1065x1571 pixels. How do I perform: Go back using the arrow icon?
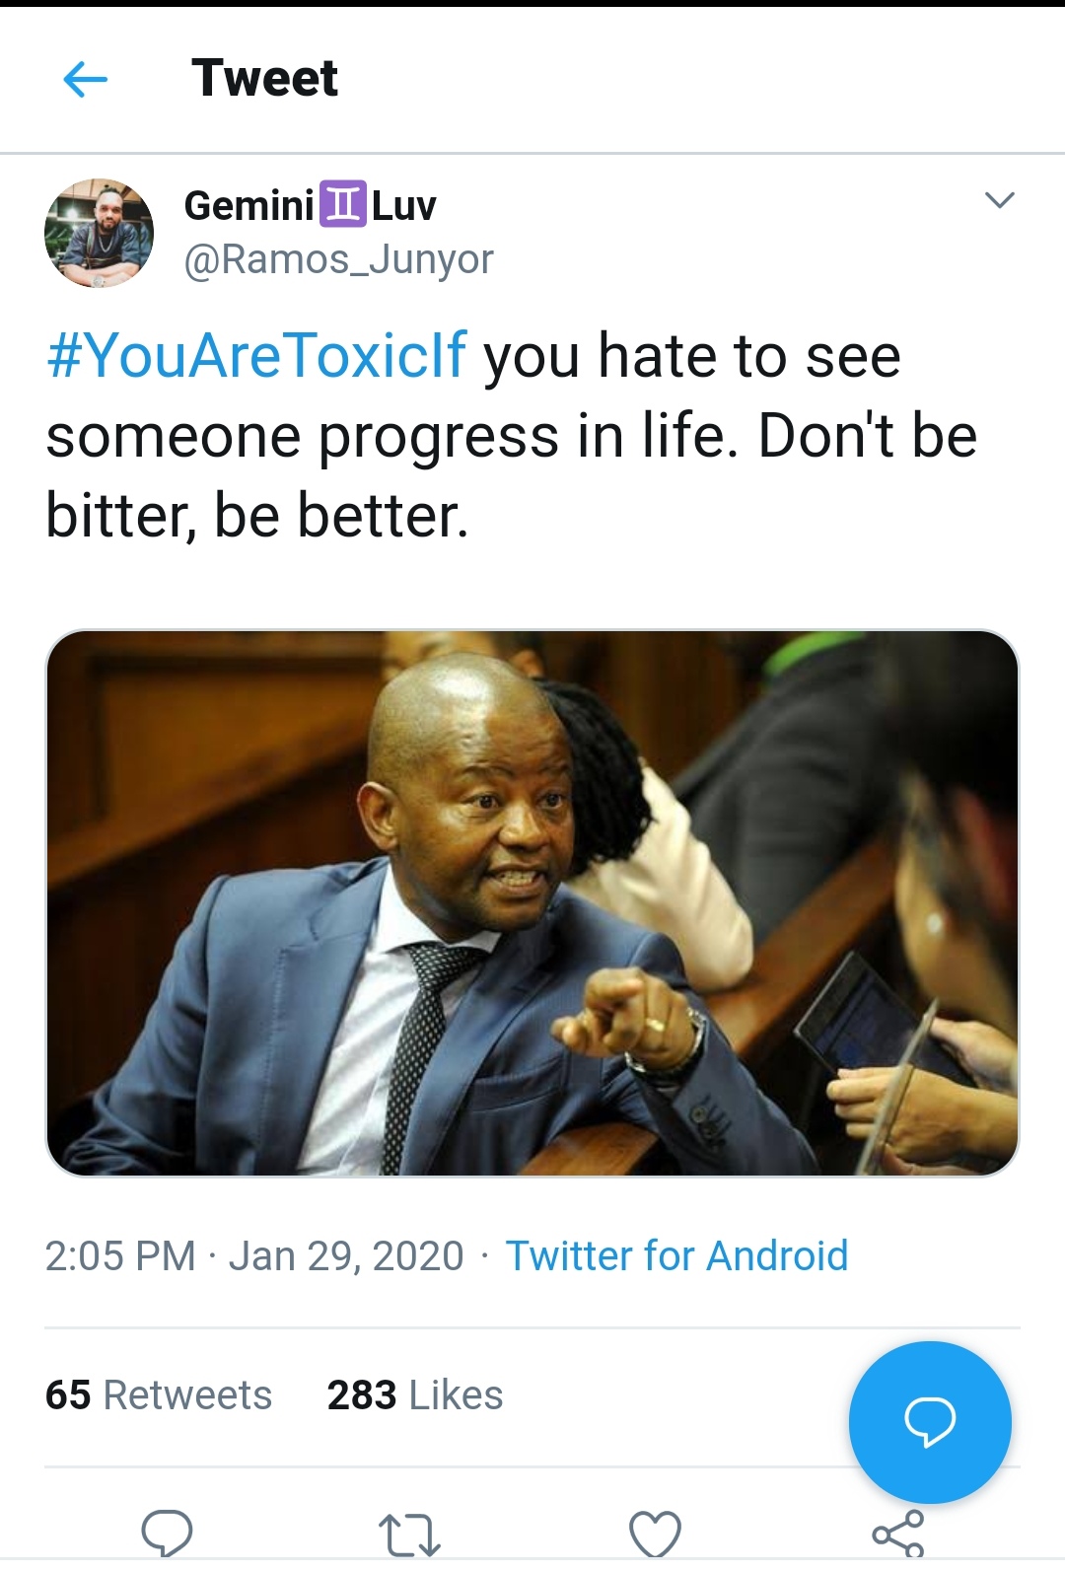tap(85, 79)
